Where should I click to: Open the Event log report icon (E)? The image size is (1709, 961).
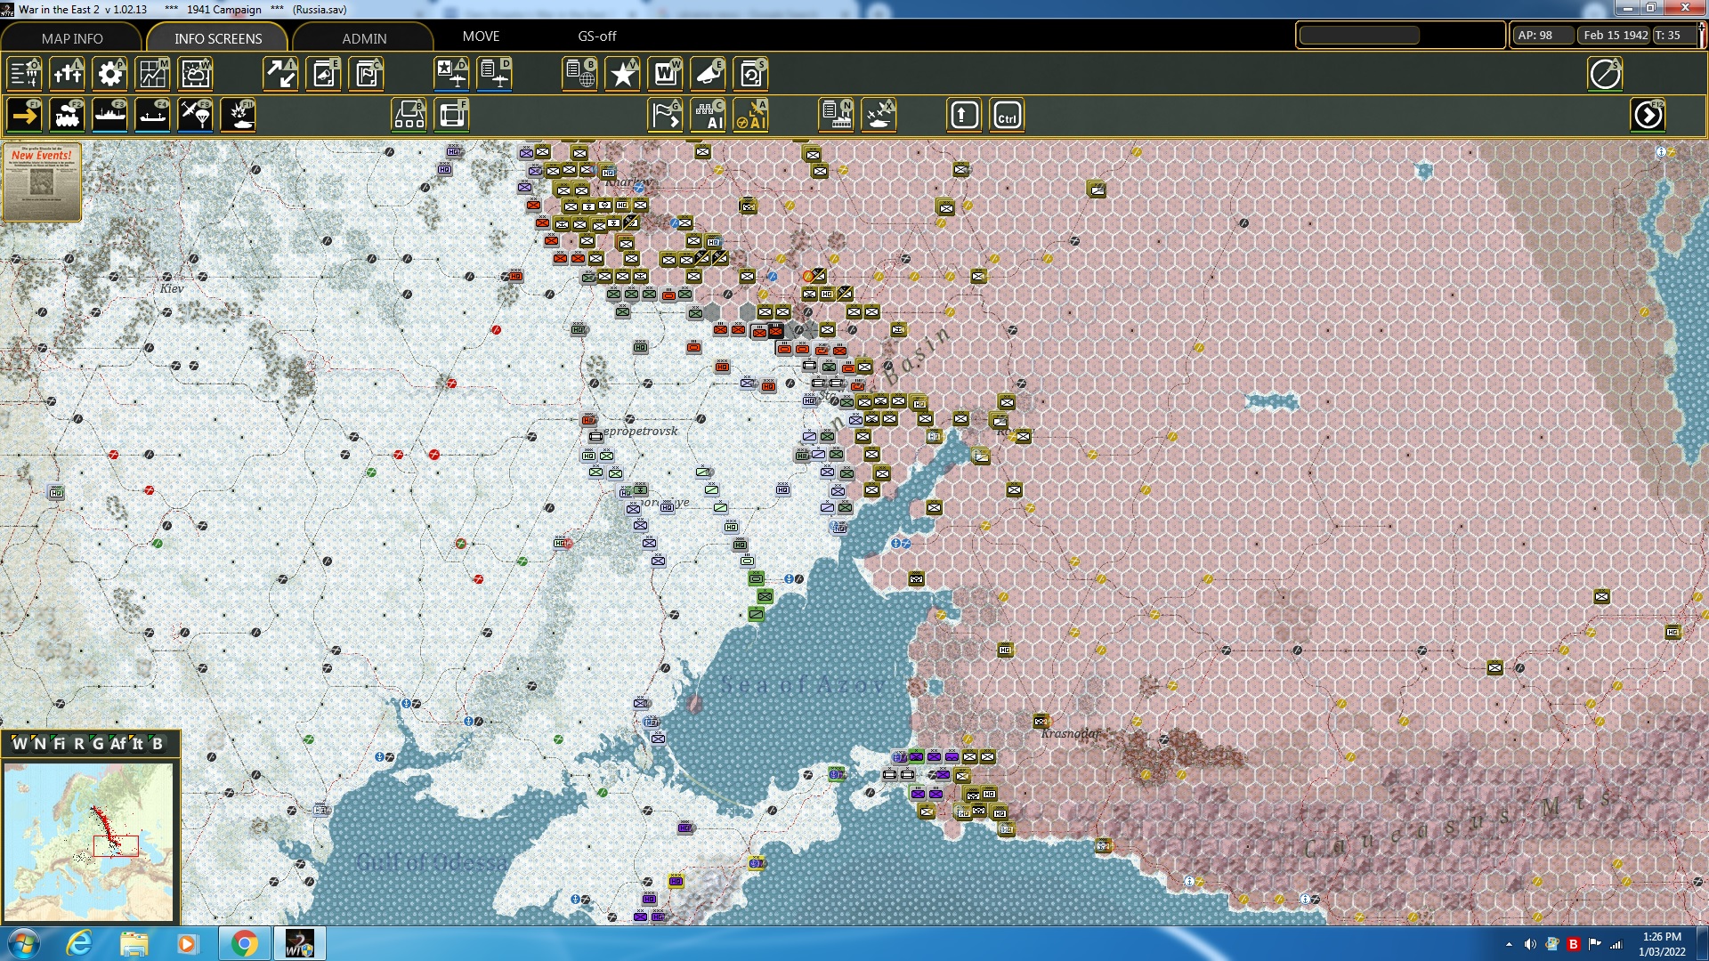[x=324, y=74]
